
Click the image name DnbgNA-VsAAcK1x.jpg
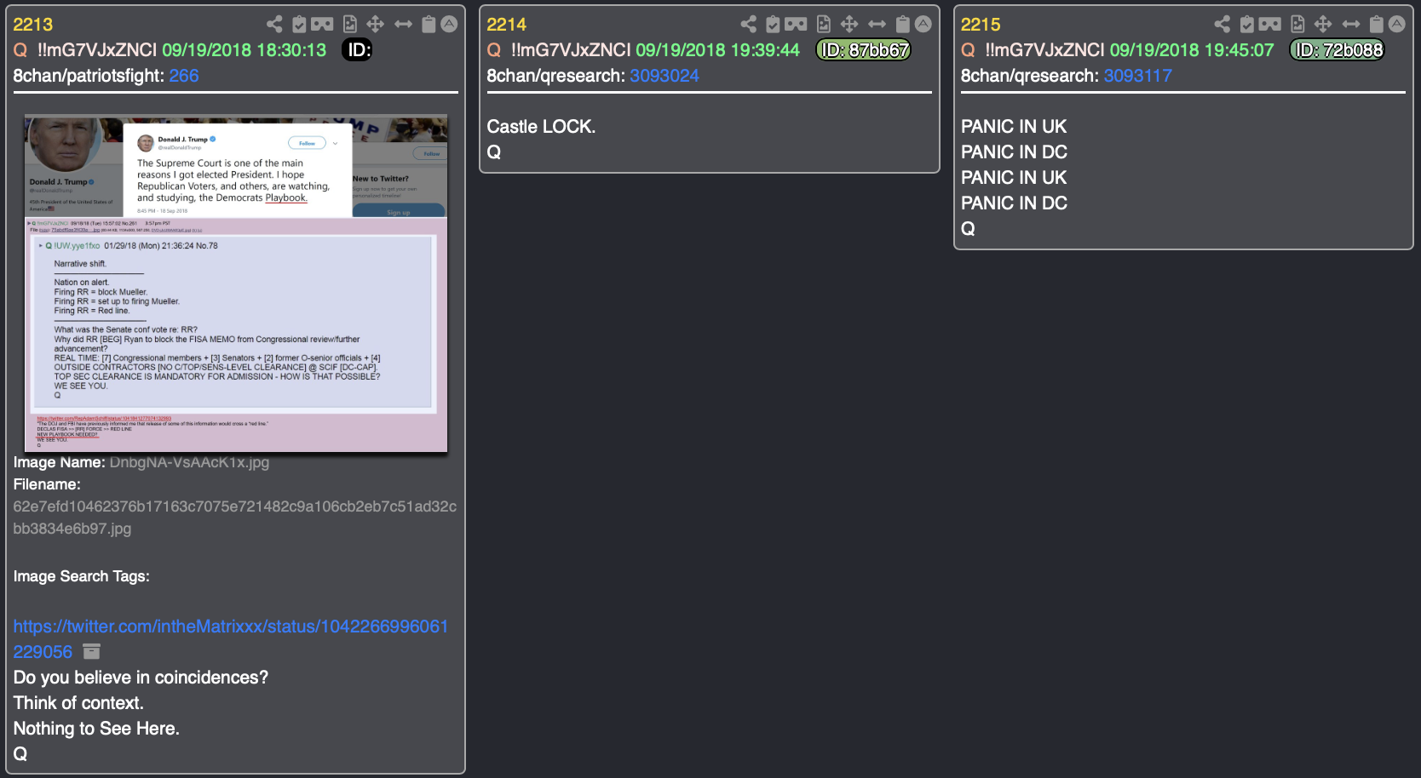(x=189, y=462)
